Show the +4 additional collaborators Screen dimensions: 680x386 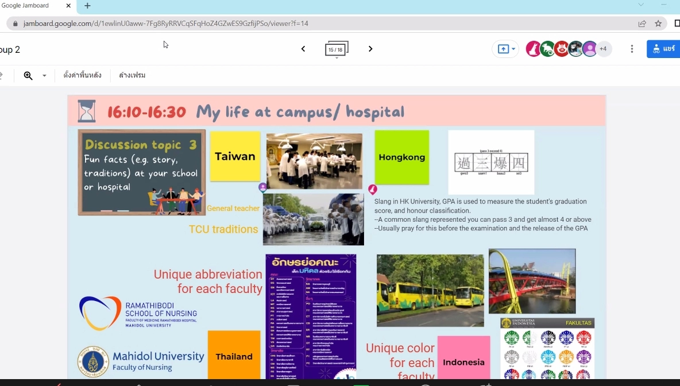pyautogui.click(x=603, y=49)
